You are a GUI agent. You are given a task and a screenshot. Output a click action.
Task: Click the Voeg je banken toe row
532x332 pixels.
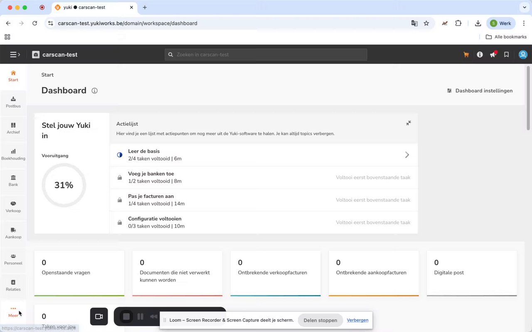264,177
